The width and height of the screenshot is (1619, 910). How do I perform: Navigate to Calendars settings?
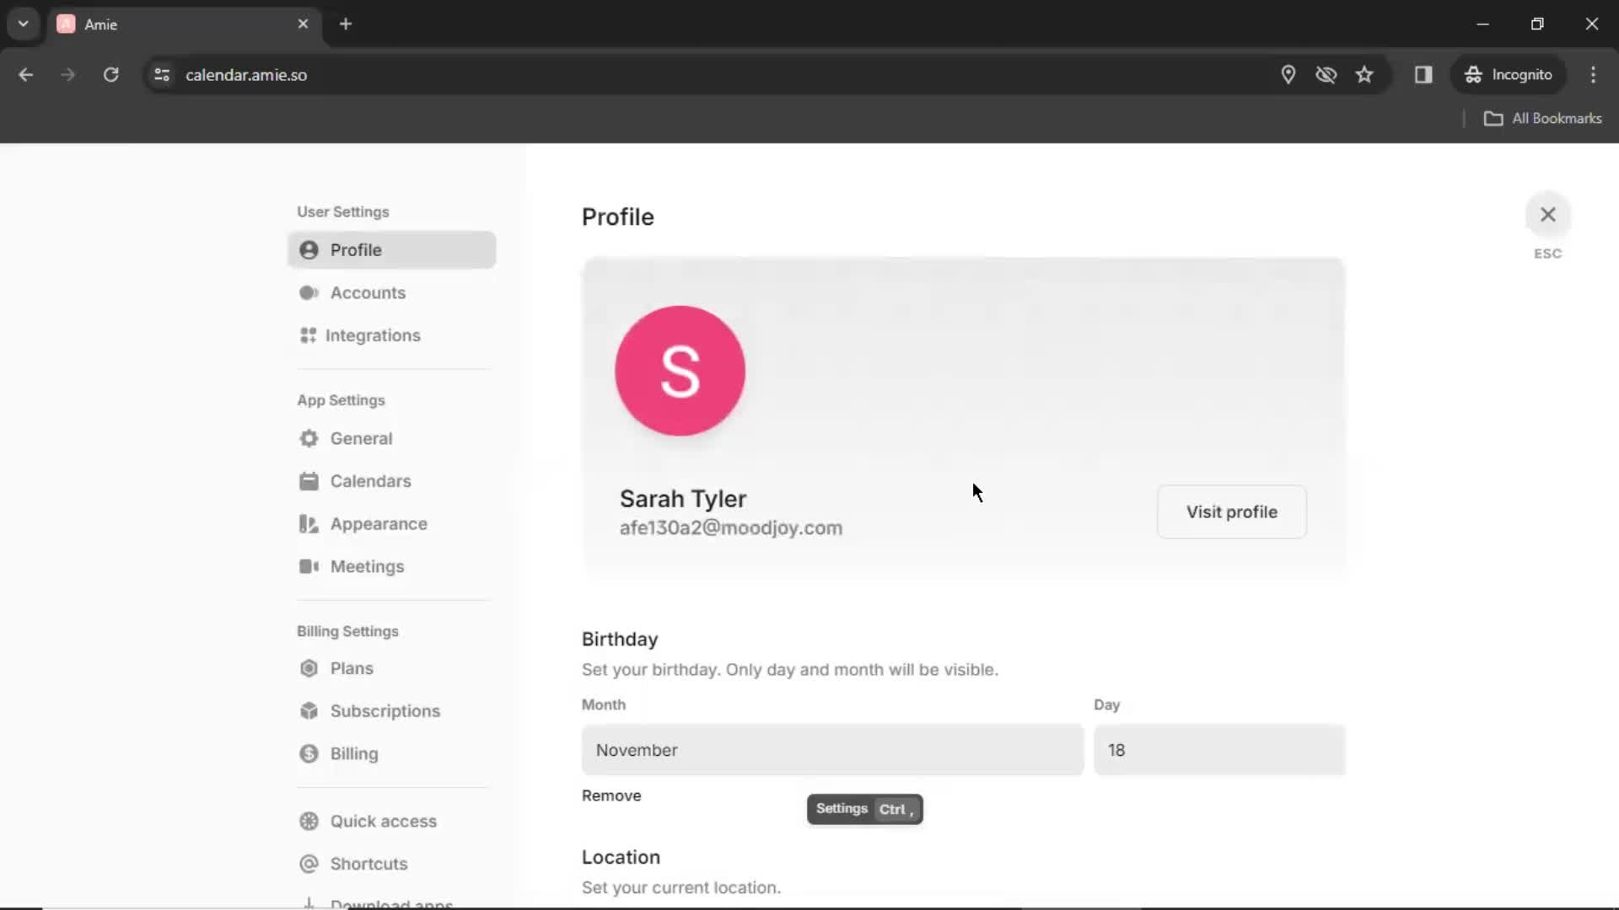coord(370,480)
